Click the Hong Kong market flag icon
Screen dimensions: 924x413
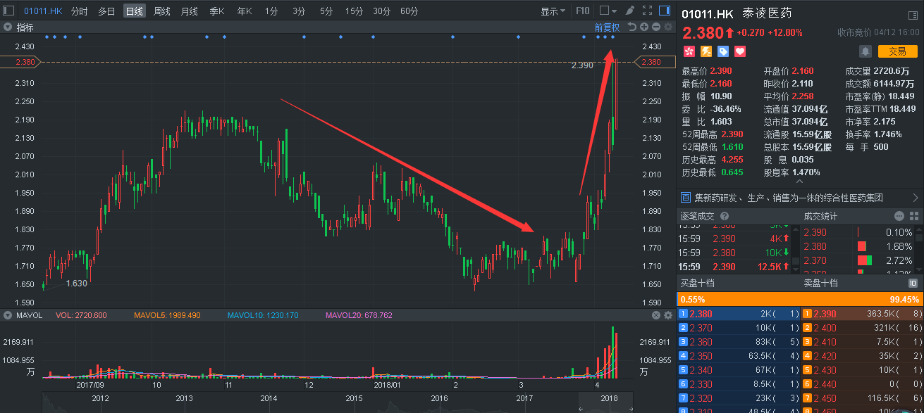(x=689, y=51)
